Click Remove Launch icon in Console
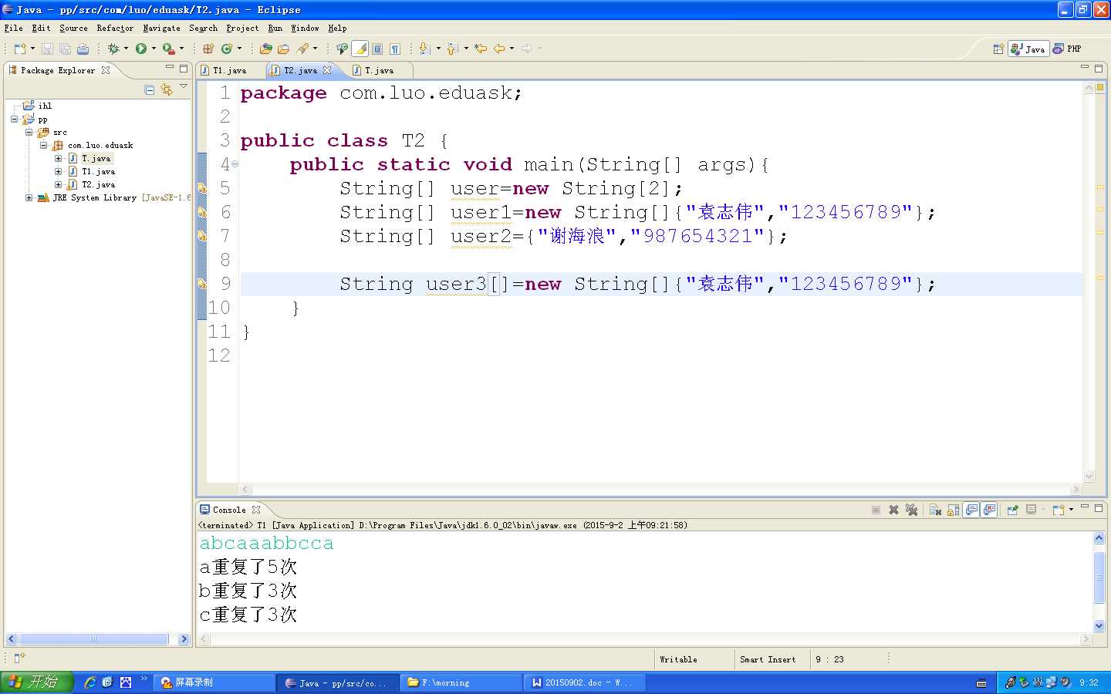Screen dimensions: 1111x694 [x=893, y=510]
